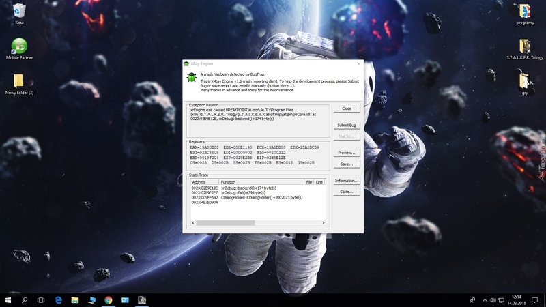Click the Registers values text

tap(255, 155)
